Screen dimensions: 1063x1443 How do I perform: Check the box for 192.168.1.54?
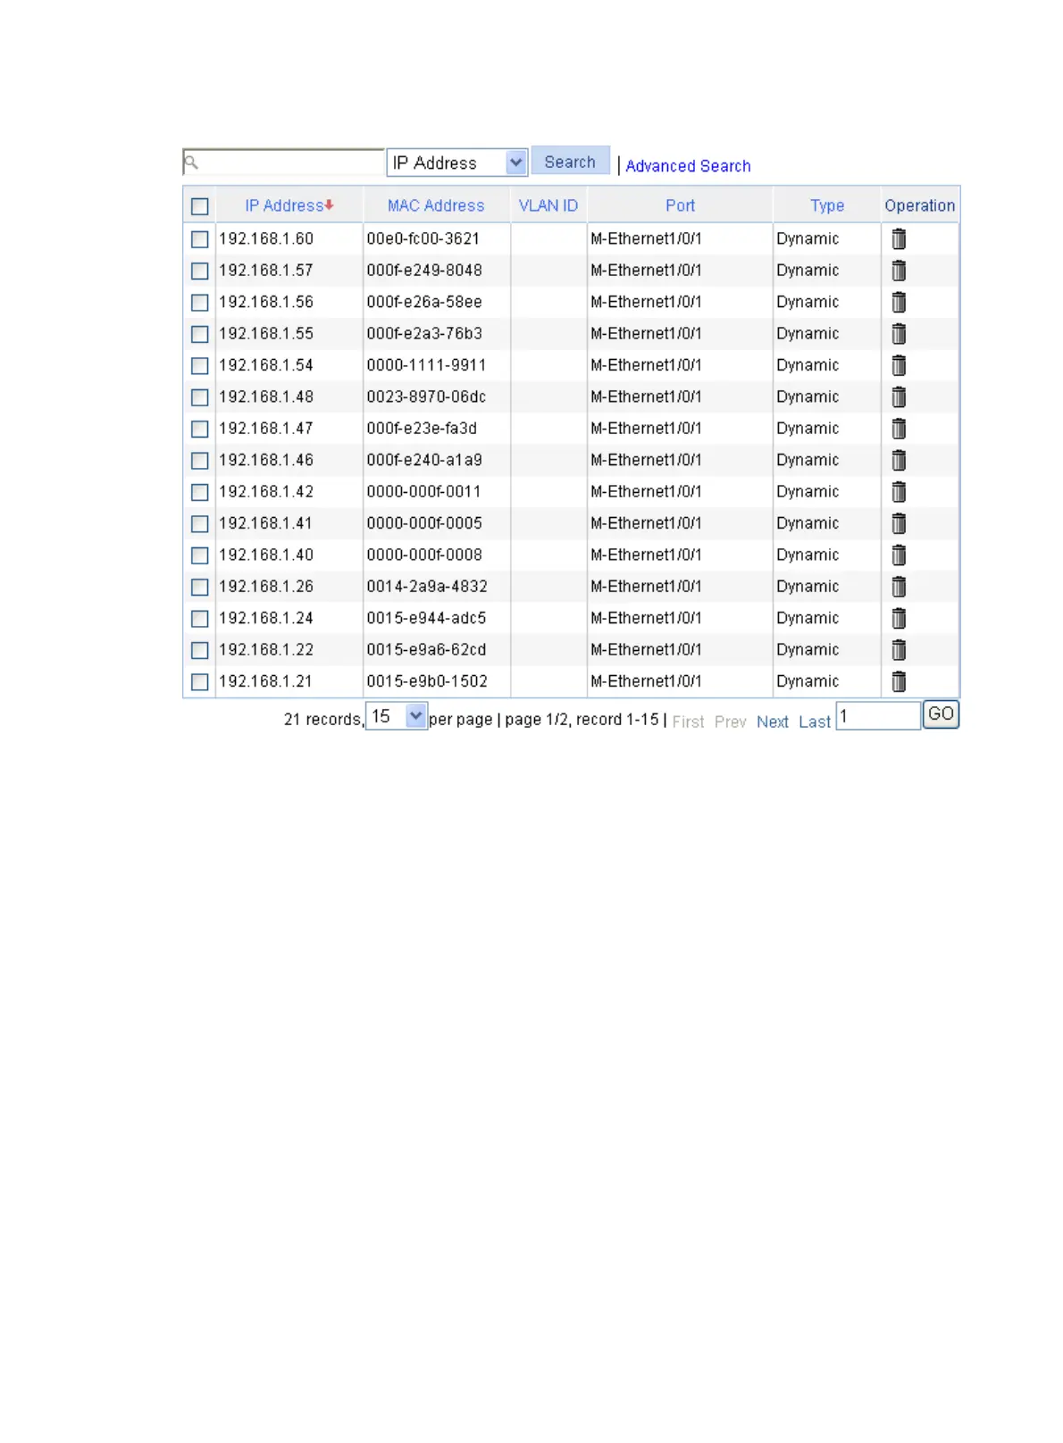pyautogui.click(x=200, y=366)
